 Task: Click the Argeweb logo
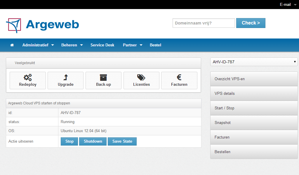[x=43, y=24]
